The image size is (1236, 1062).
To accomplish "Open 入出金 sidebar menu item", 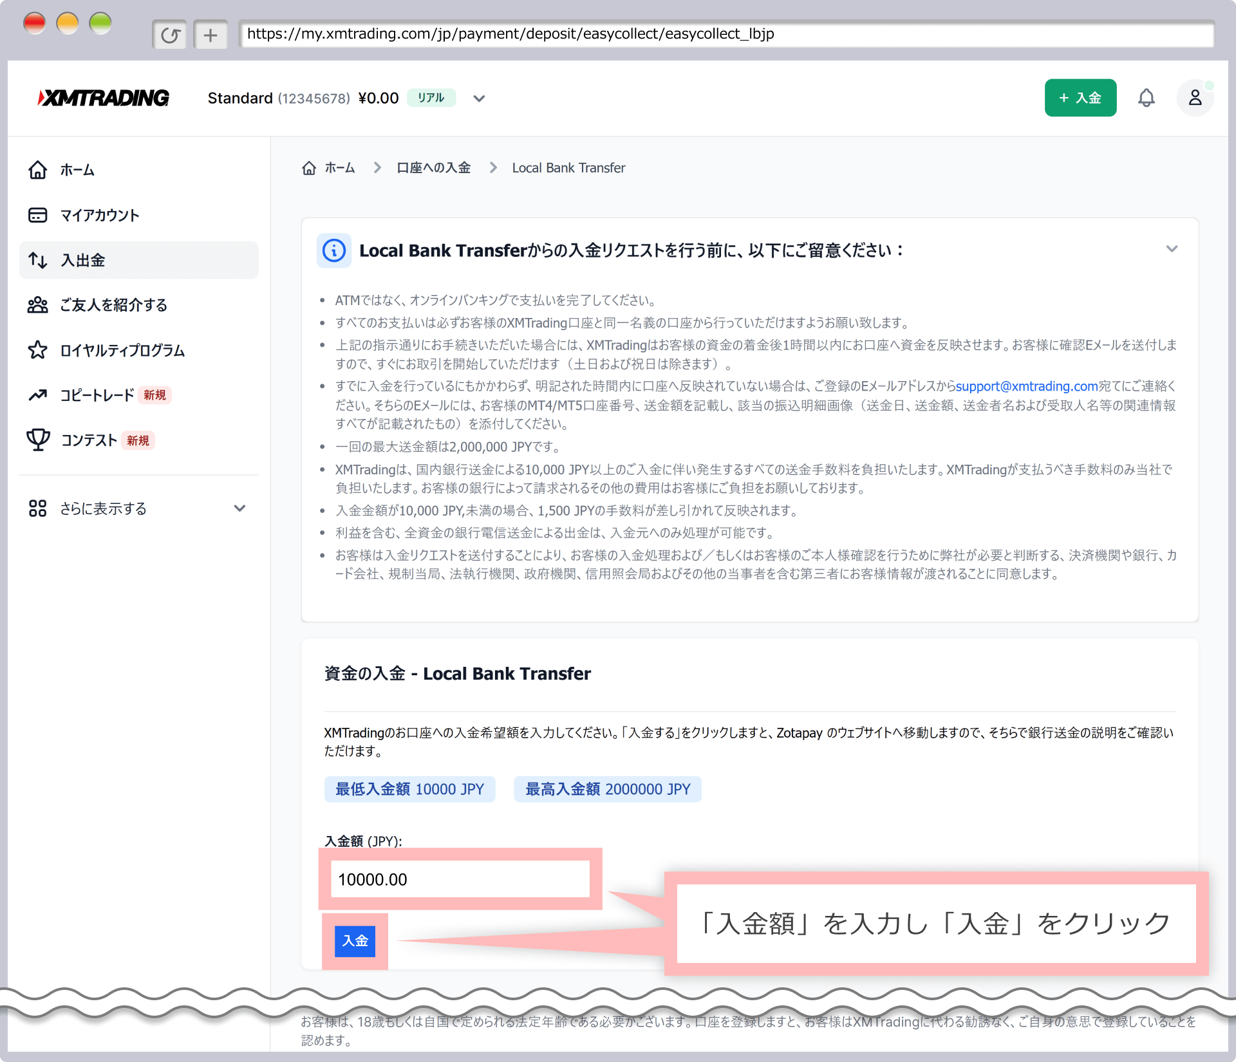I will (x=82, y=260).
